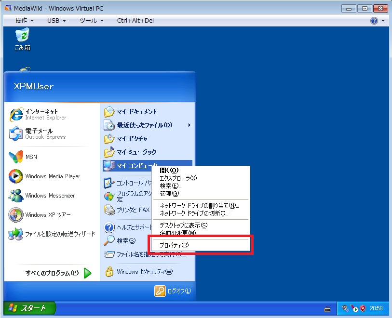The height and width of the screenshot is (318, 392).
Task: Expand the ツール menu dropdown
Action: pyautogui.click(x=91, y=21)
